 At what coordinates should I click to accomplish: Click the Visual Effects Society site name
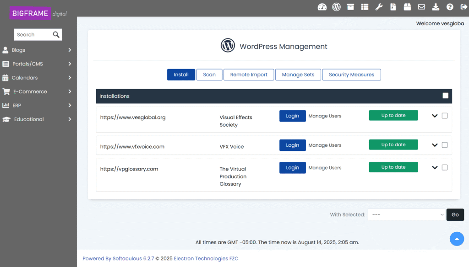click(236, 121)
